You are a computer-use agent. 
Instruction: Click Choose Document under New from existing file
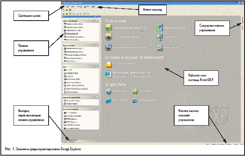pos(72,101)
